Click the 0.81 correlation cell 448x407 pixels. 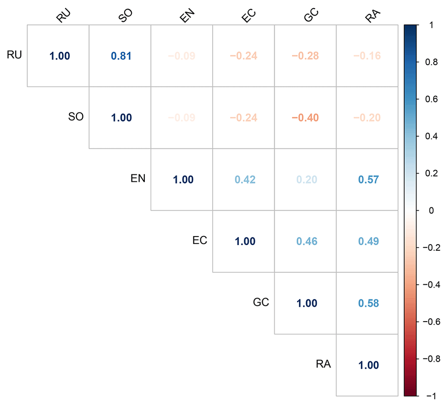pos(121,56)
